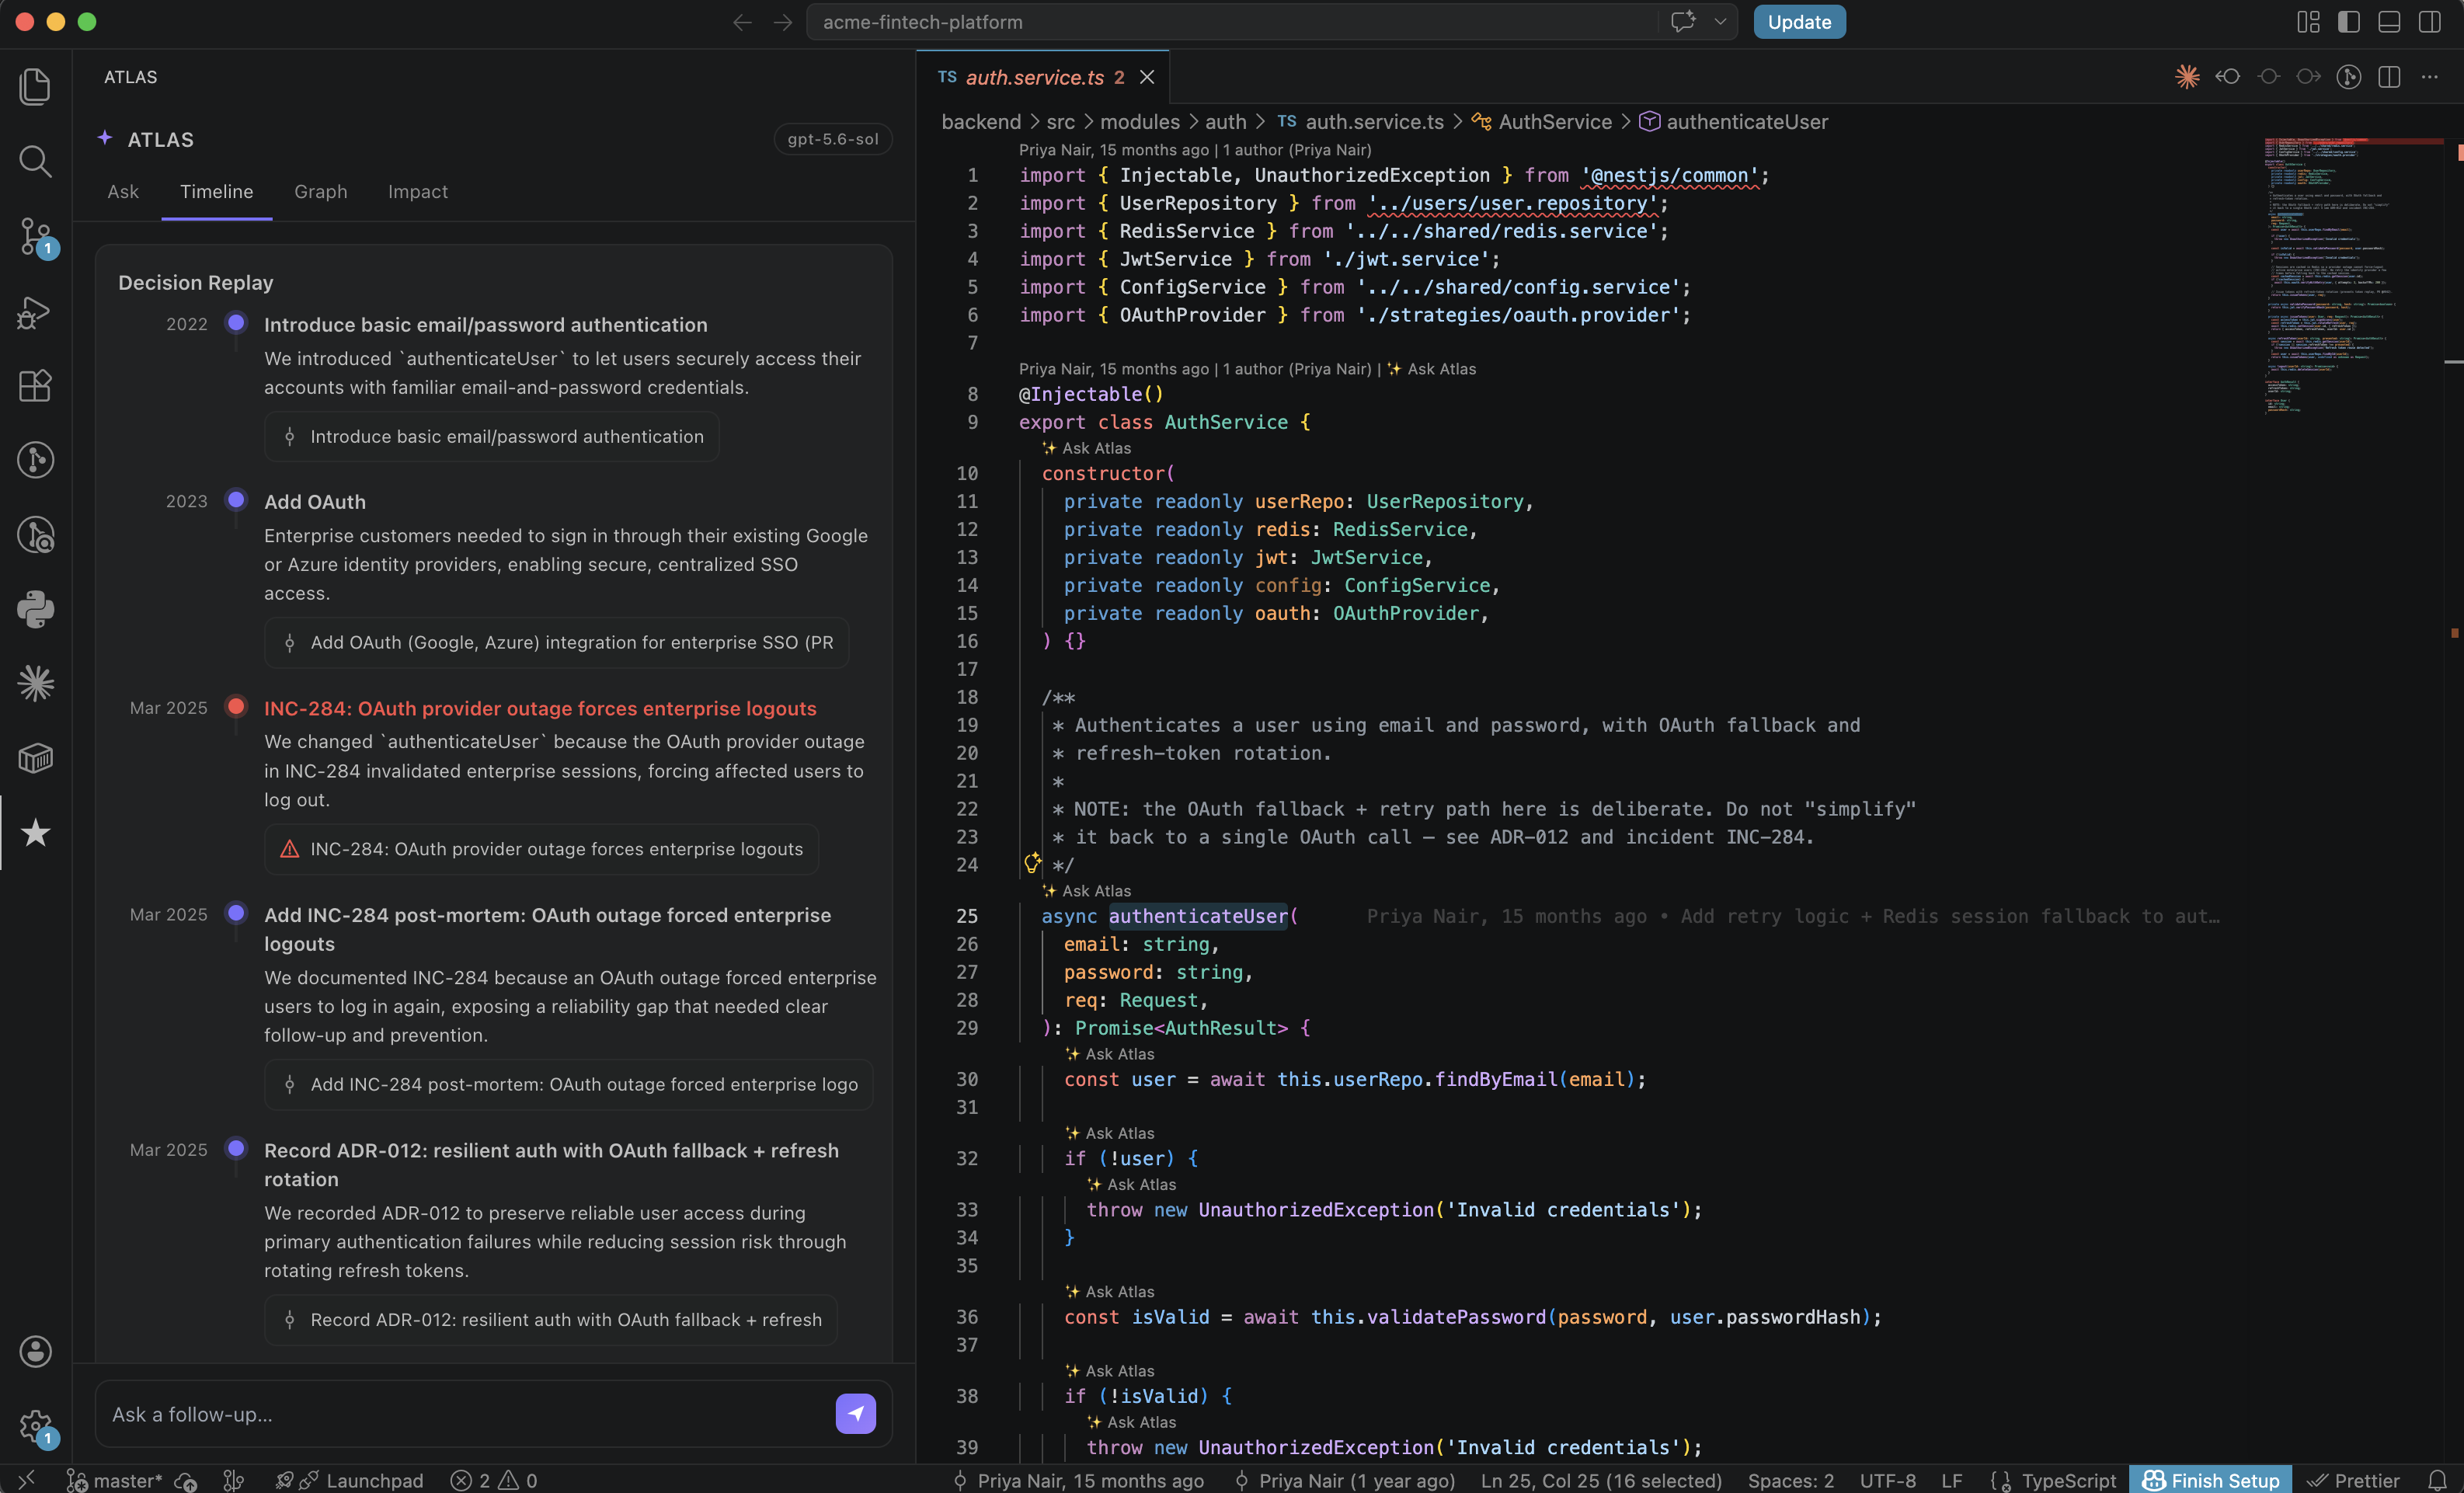Open errors and warnings count in status bar
This screenshot has width=2464, height=1493.
494,1480
